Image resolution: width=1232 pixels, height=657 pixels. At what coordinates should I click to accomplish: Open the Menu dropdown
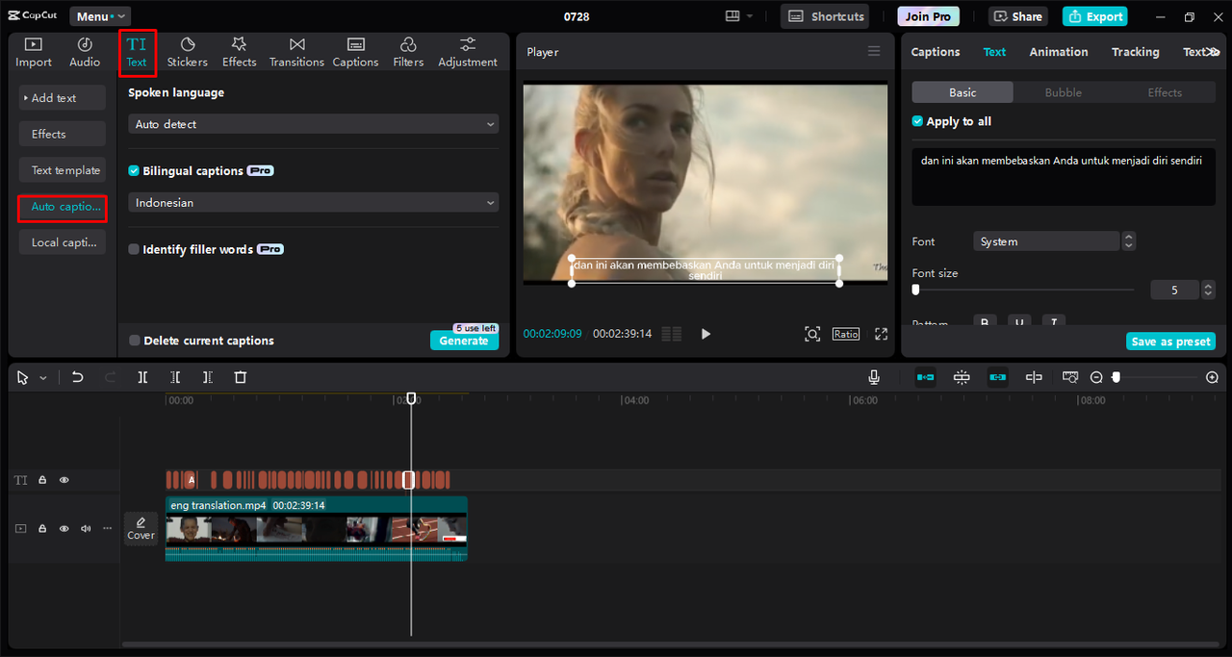(x=100, y=16)
